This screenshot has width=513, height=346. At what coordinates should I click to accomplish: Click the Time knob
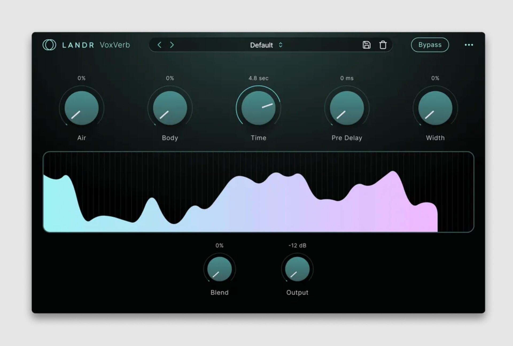coord(258,108)
